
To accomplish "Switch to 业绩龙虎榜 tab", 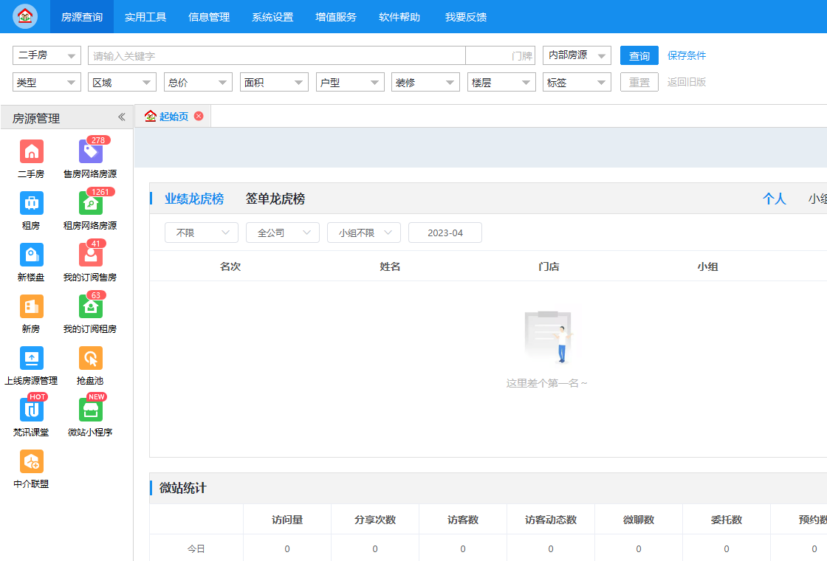I will pos(194,199).
